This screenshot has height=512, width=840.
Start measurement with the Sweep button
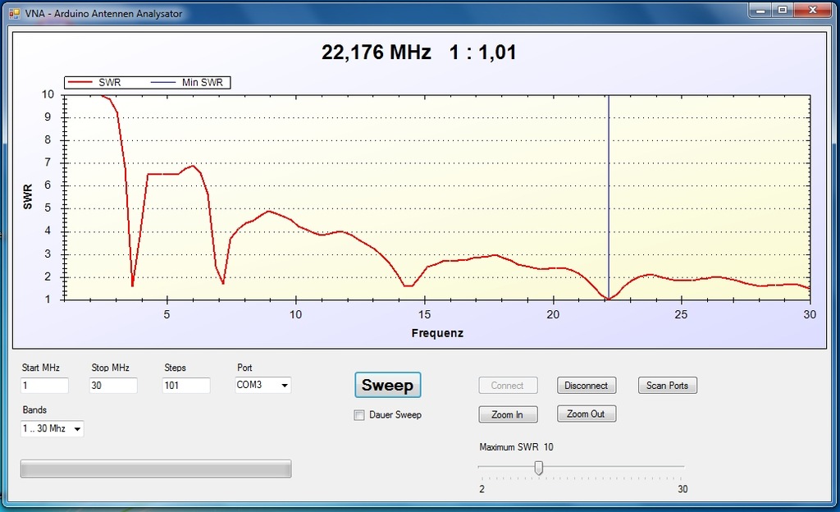pyautogui.click(x=387, y=385)
